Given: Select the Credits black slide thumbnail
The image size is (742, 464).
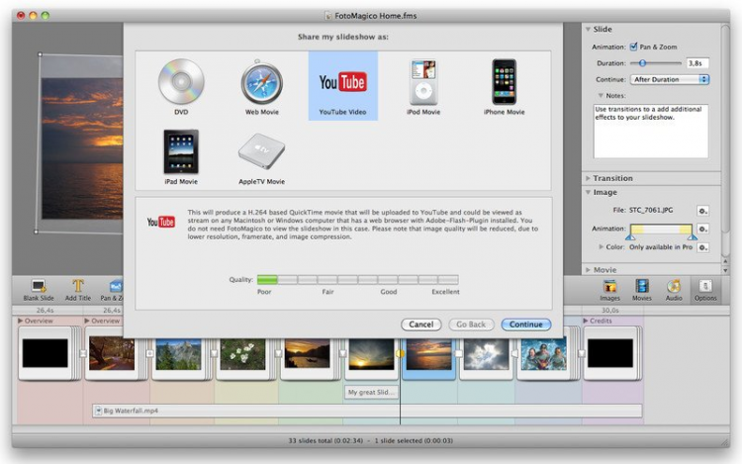Looking at the screenshot, I should 610,353.
